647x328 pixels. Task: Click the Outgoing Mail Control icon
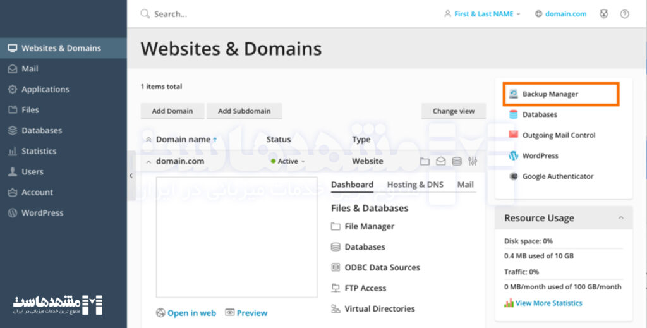point(513,135)
